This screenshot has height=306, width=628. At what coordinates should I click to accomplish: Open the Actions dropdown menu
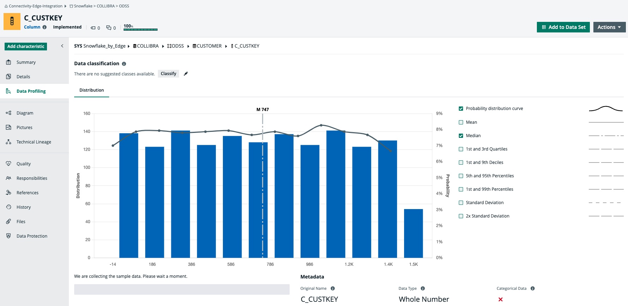pyautogui.click(x=609, y=27)
